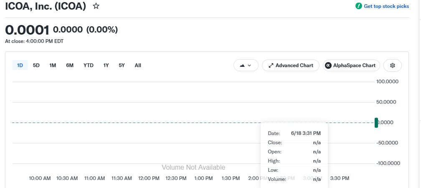Click the expand arrows on Advanced Chart
Image resolution: width=421 pixels, height=188 pixels.
tap(271, 65)
